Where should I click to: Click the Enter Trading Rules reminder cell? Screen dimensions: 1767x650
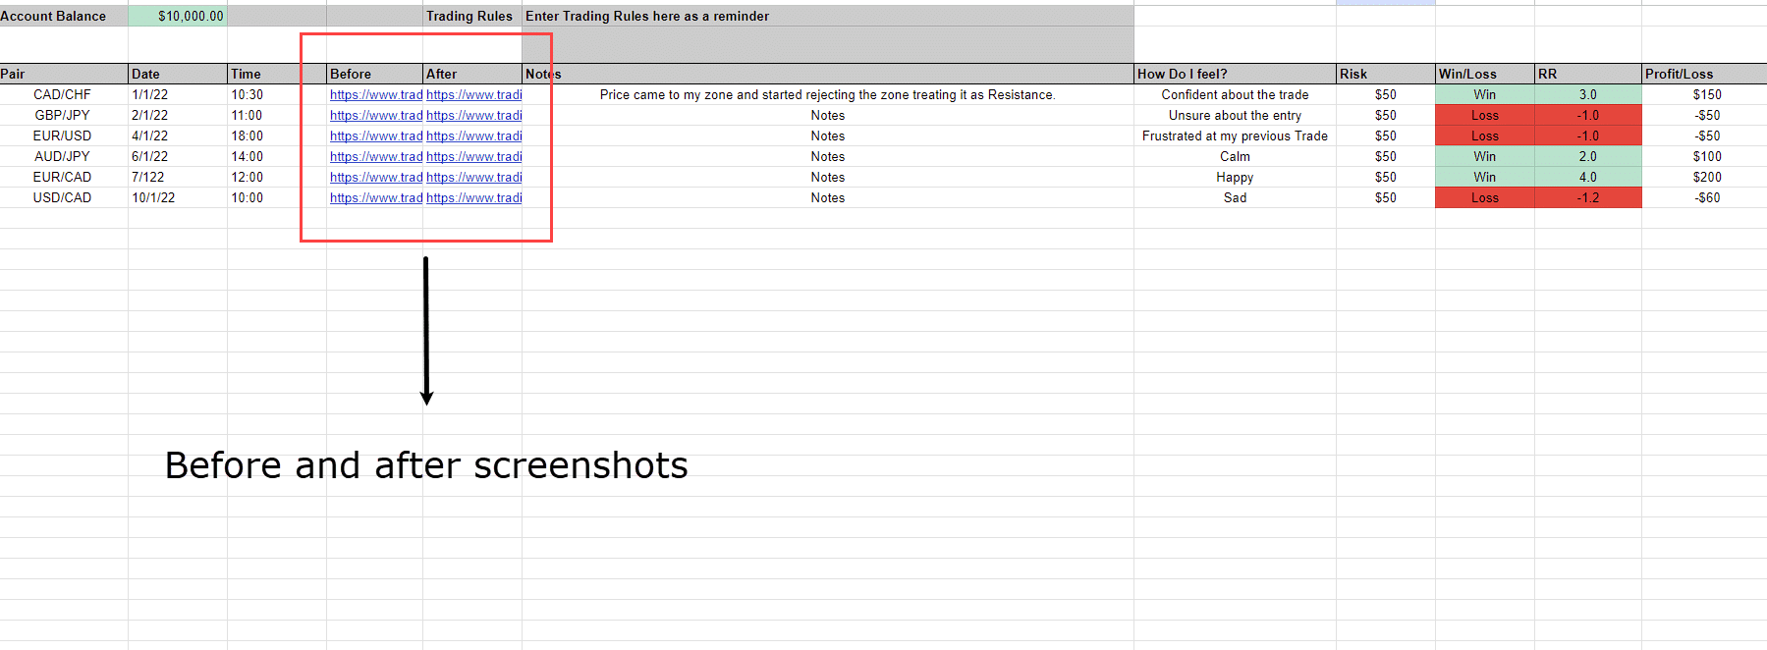point(828,16)
